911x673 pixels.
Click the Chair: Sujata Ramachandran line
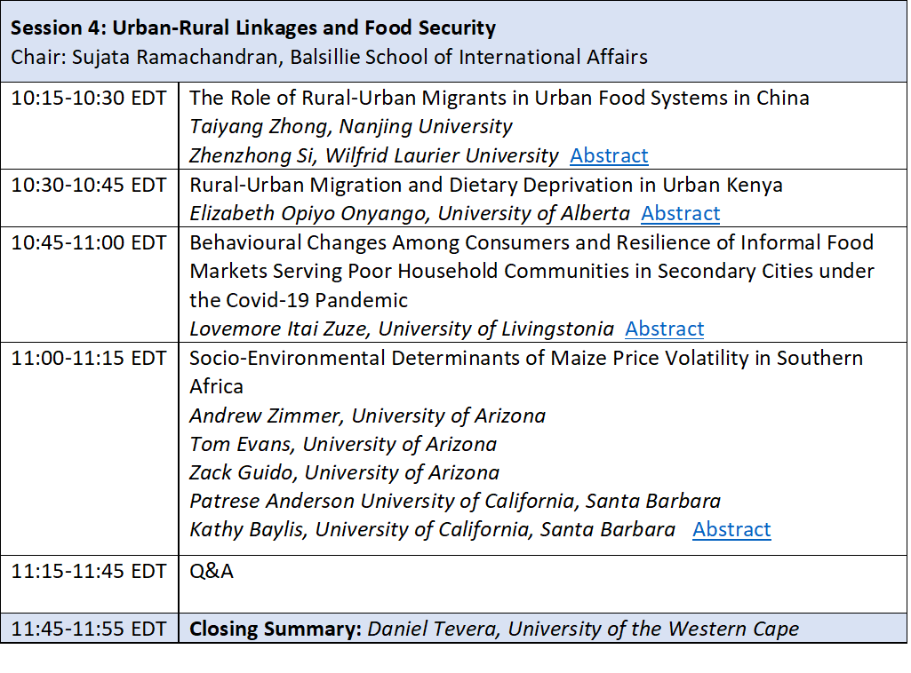click(x=329, y=57)
